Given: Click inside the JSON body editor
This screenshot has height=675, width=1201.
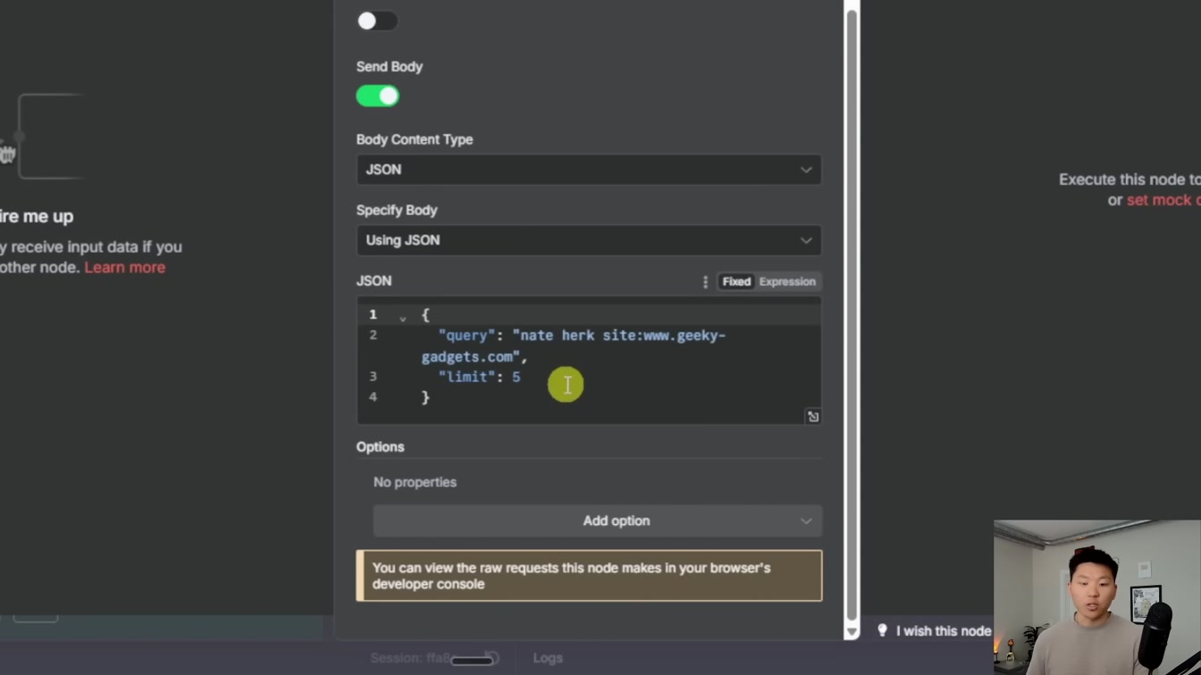Looking at the screenshot, I should [589, 362].
